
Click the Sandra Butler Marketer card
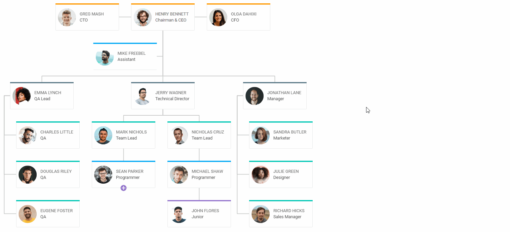pyautogui.click(x=281, y=135)
